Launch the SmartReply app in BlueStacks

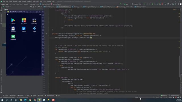13,37
